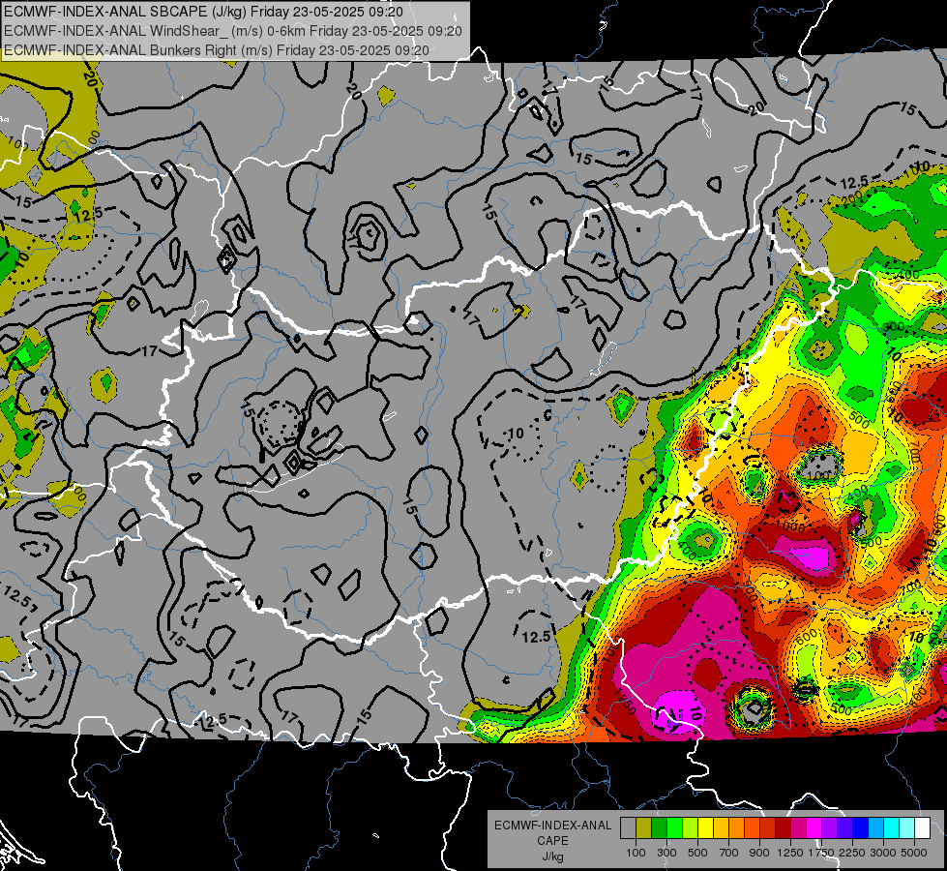Select the olive swatch in the legend

643,828
